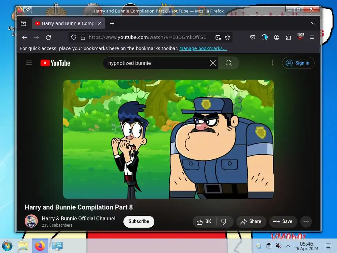Viewport: 337px width, 253px height.
Task: Open YouTube settings three-dot menu
Action: pyautogui.click(x=273, y=63)
